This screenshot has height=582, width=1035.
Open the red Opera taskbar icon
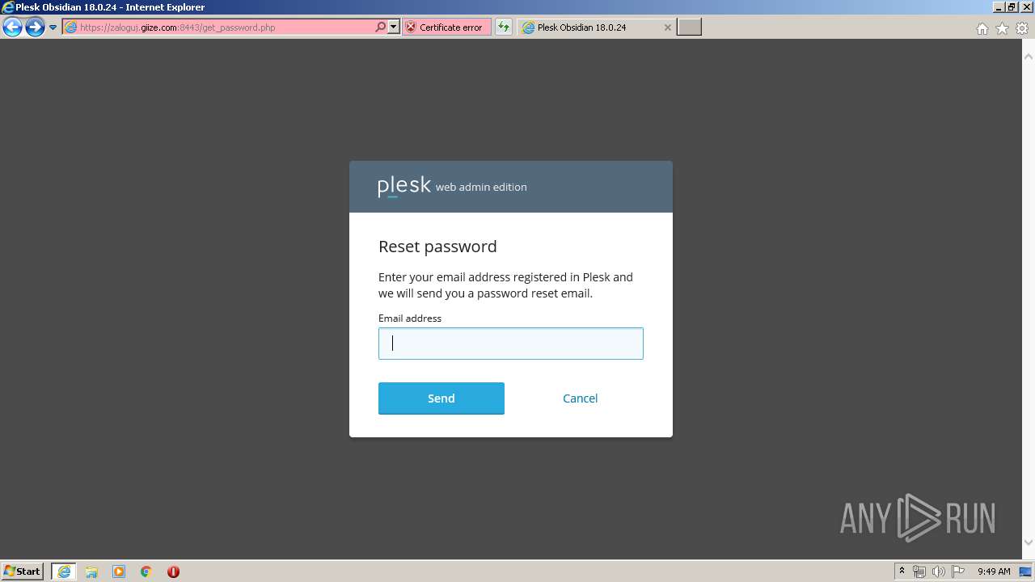(x=173, y=571)
